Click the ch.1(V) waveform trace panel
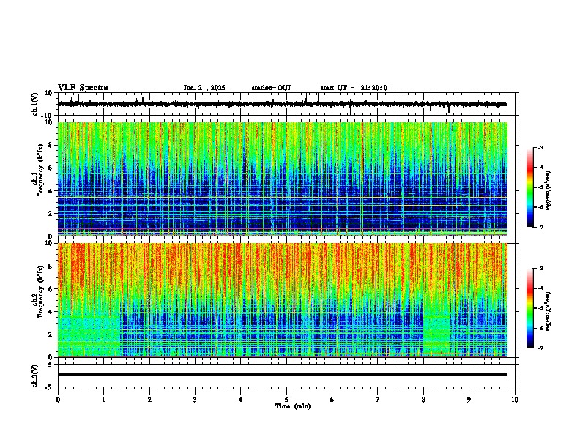Viewport: 580px width, 448px height. (288, 104)
